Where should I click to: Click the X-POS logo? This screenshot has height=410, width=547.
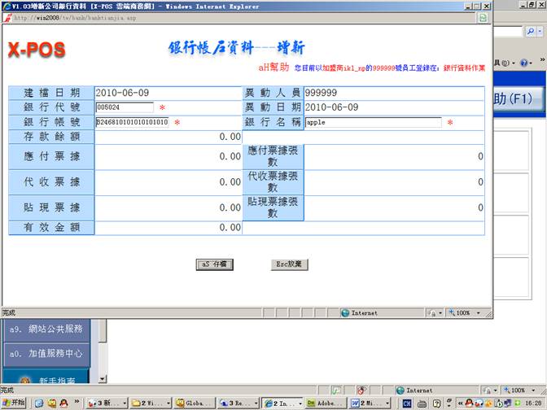coord(37,50)
